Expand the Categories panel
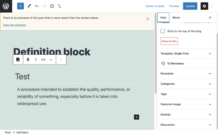This screenshot has width=218, height=134. tap(186, 84)
